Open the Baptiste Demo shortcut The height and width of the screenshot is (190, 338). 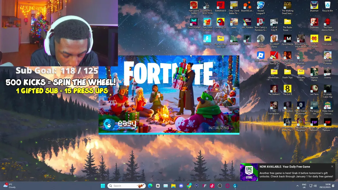[x=314, y=75]
